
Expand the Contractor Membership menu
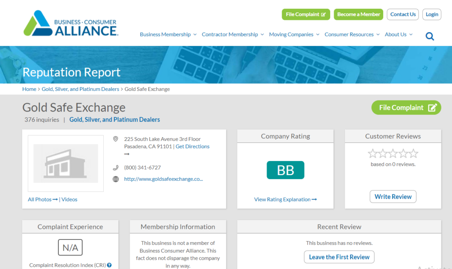tap(233, 34)
